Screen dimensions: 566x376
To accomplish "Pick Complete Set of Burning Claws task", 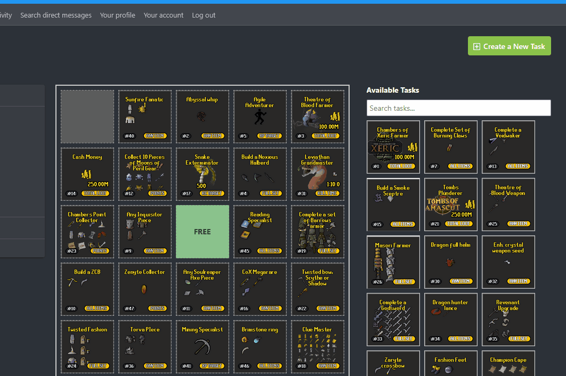I will 451,147.
